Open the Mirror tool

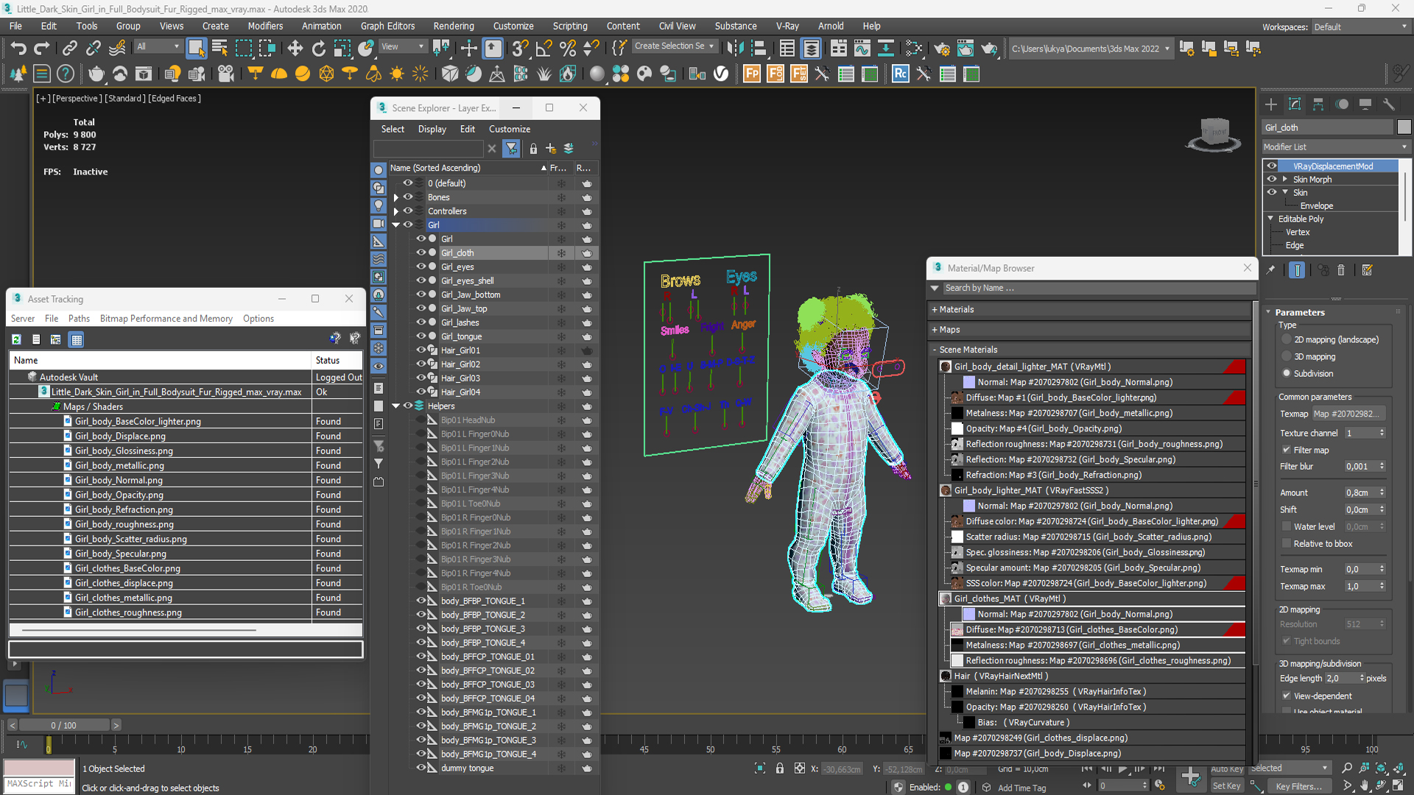tap(735, 49)
